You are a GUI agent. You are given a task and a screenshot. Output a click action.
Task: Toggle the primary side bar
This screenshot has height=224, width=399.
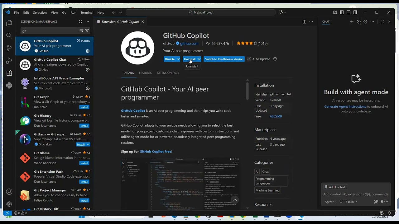click(x=342, y=12)
